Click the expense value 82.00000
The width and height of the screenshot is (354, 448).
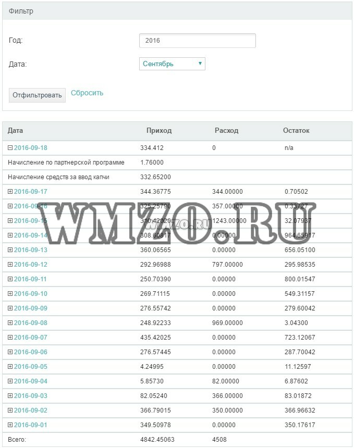pos(226,381)
